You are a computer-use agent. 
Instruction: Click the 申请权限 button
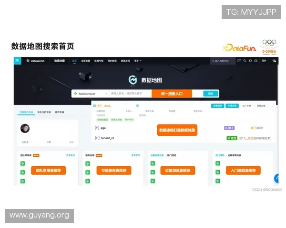[x=232, y=106]
